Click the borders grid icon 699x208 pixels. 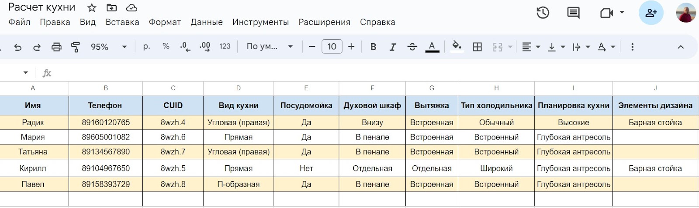click(478, 47)
